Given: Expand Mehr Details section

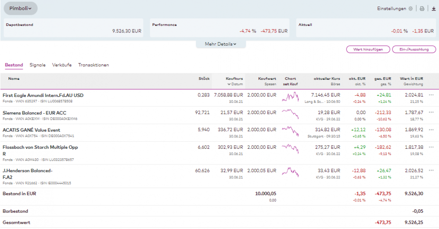Looking at the screenshot, I should [221, 44].
